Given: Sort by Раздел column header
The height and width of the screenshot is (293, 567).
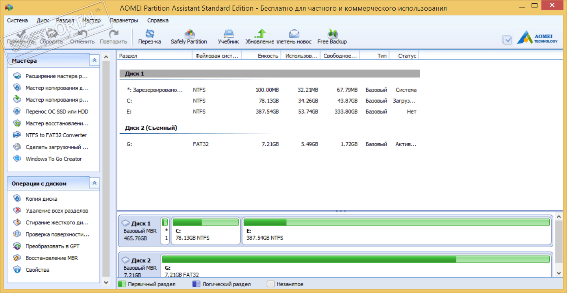Looking at the screenshot, I should coord(154,56).
